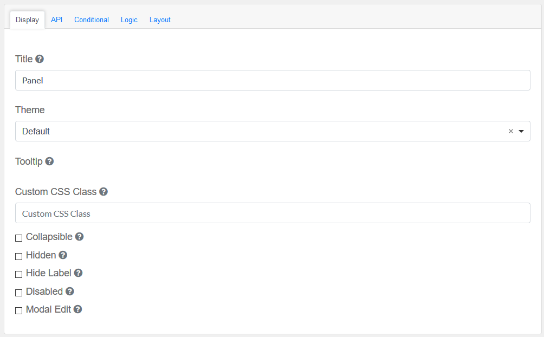Open the Conditional tab
The image size is (544, 337).
(92, 20)
